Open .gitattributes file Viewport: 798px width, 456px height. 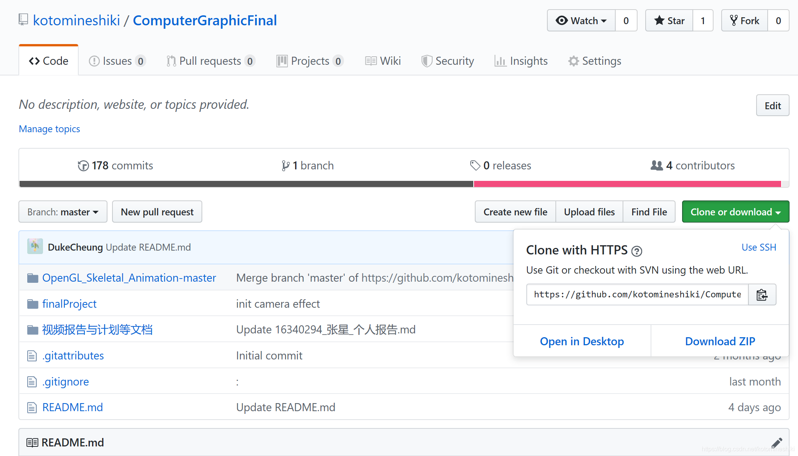(x=73, y=356)
